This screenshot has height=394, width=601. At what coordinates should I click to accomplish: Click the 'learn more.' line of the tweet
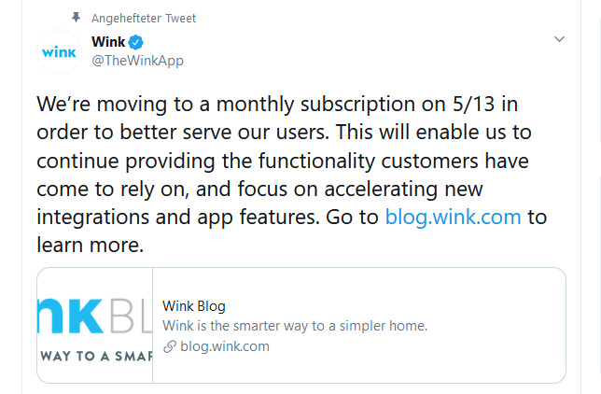(x=91, y=245)
